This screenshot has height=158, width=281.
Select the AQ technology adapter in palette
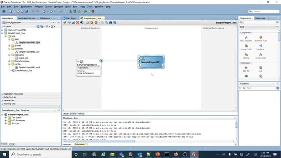(260, 69)
